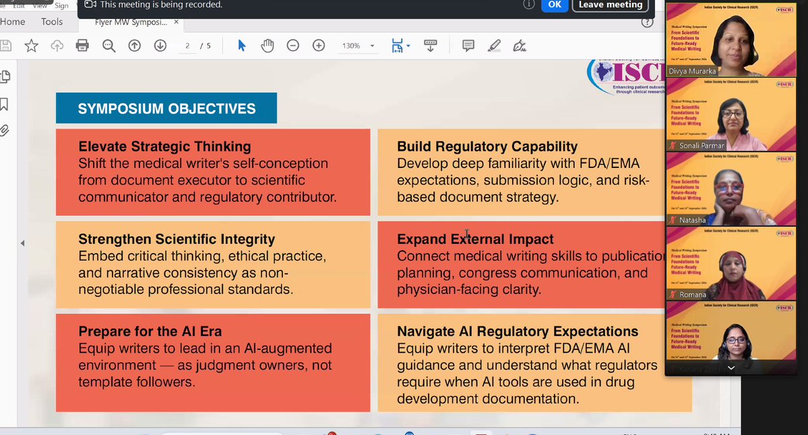The image size is (808, 435).
Task: Click recording info icon in banner
Action: click(529, 5)
